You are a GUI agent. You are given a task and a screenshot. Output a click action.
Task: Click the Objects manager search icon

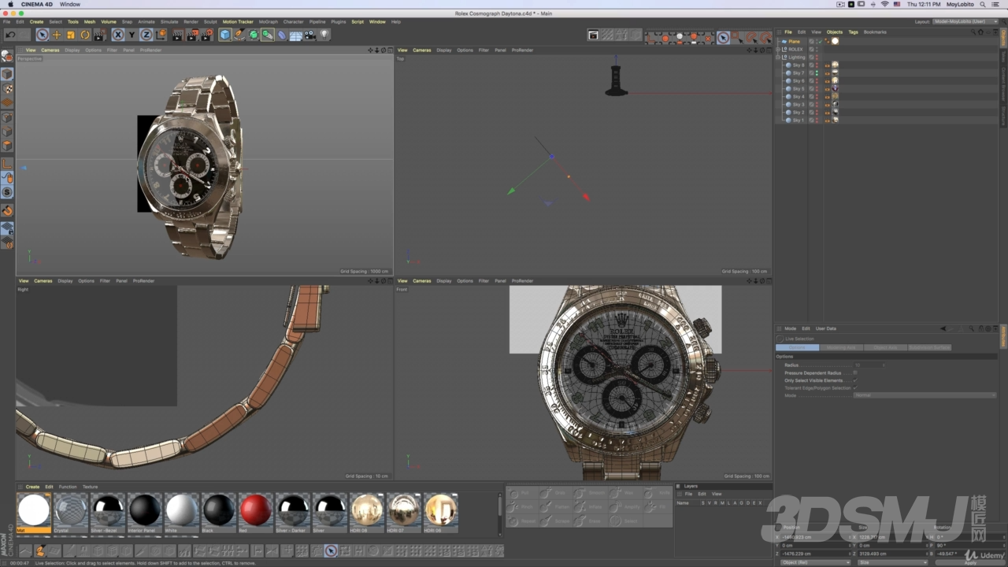coord(973,32)
